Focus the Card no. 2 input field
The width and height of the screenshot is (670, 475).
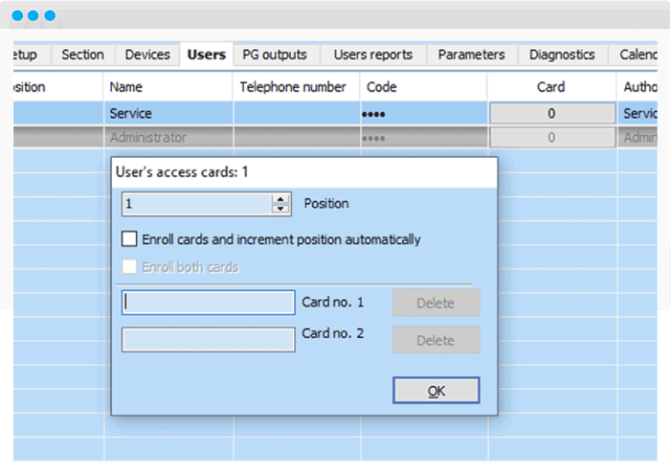(x=209, y=339)
